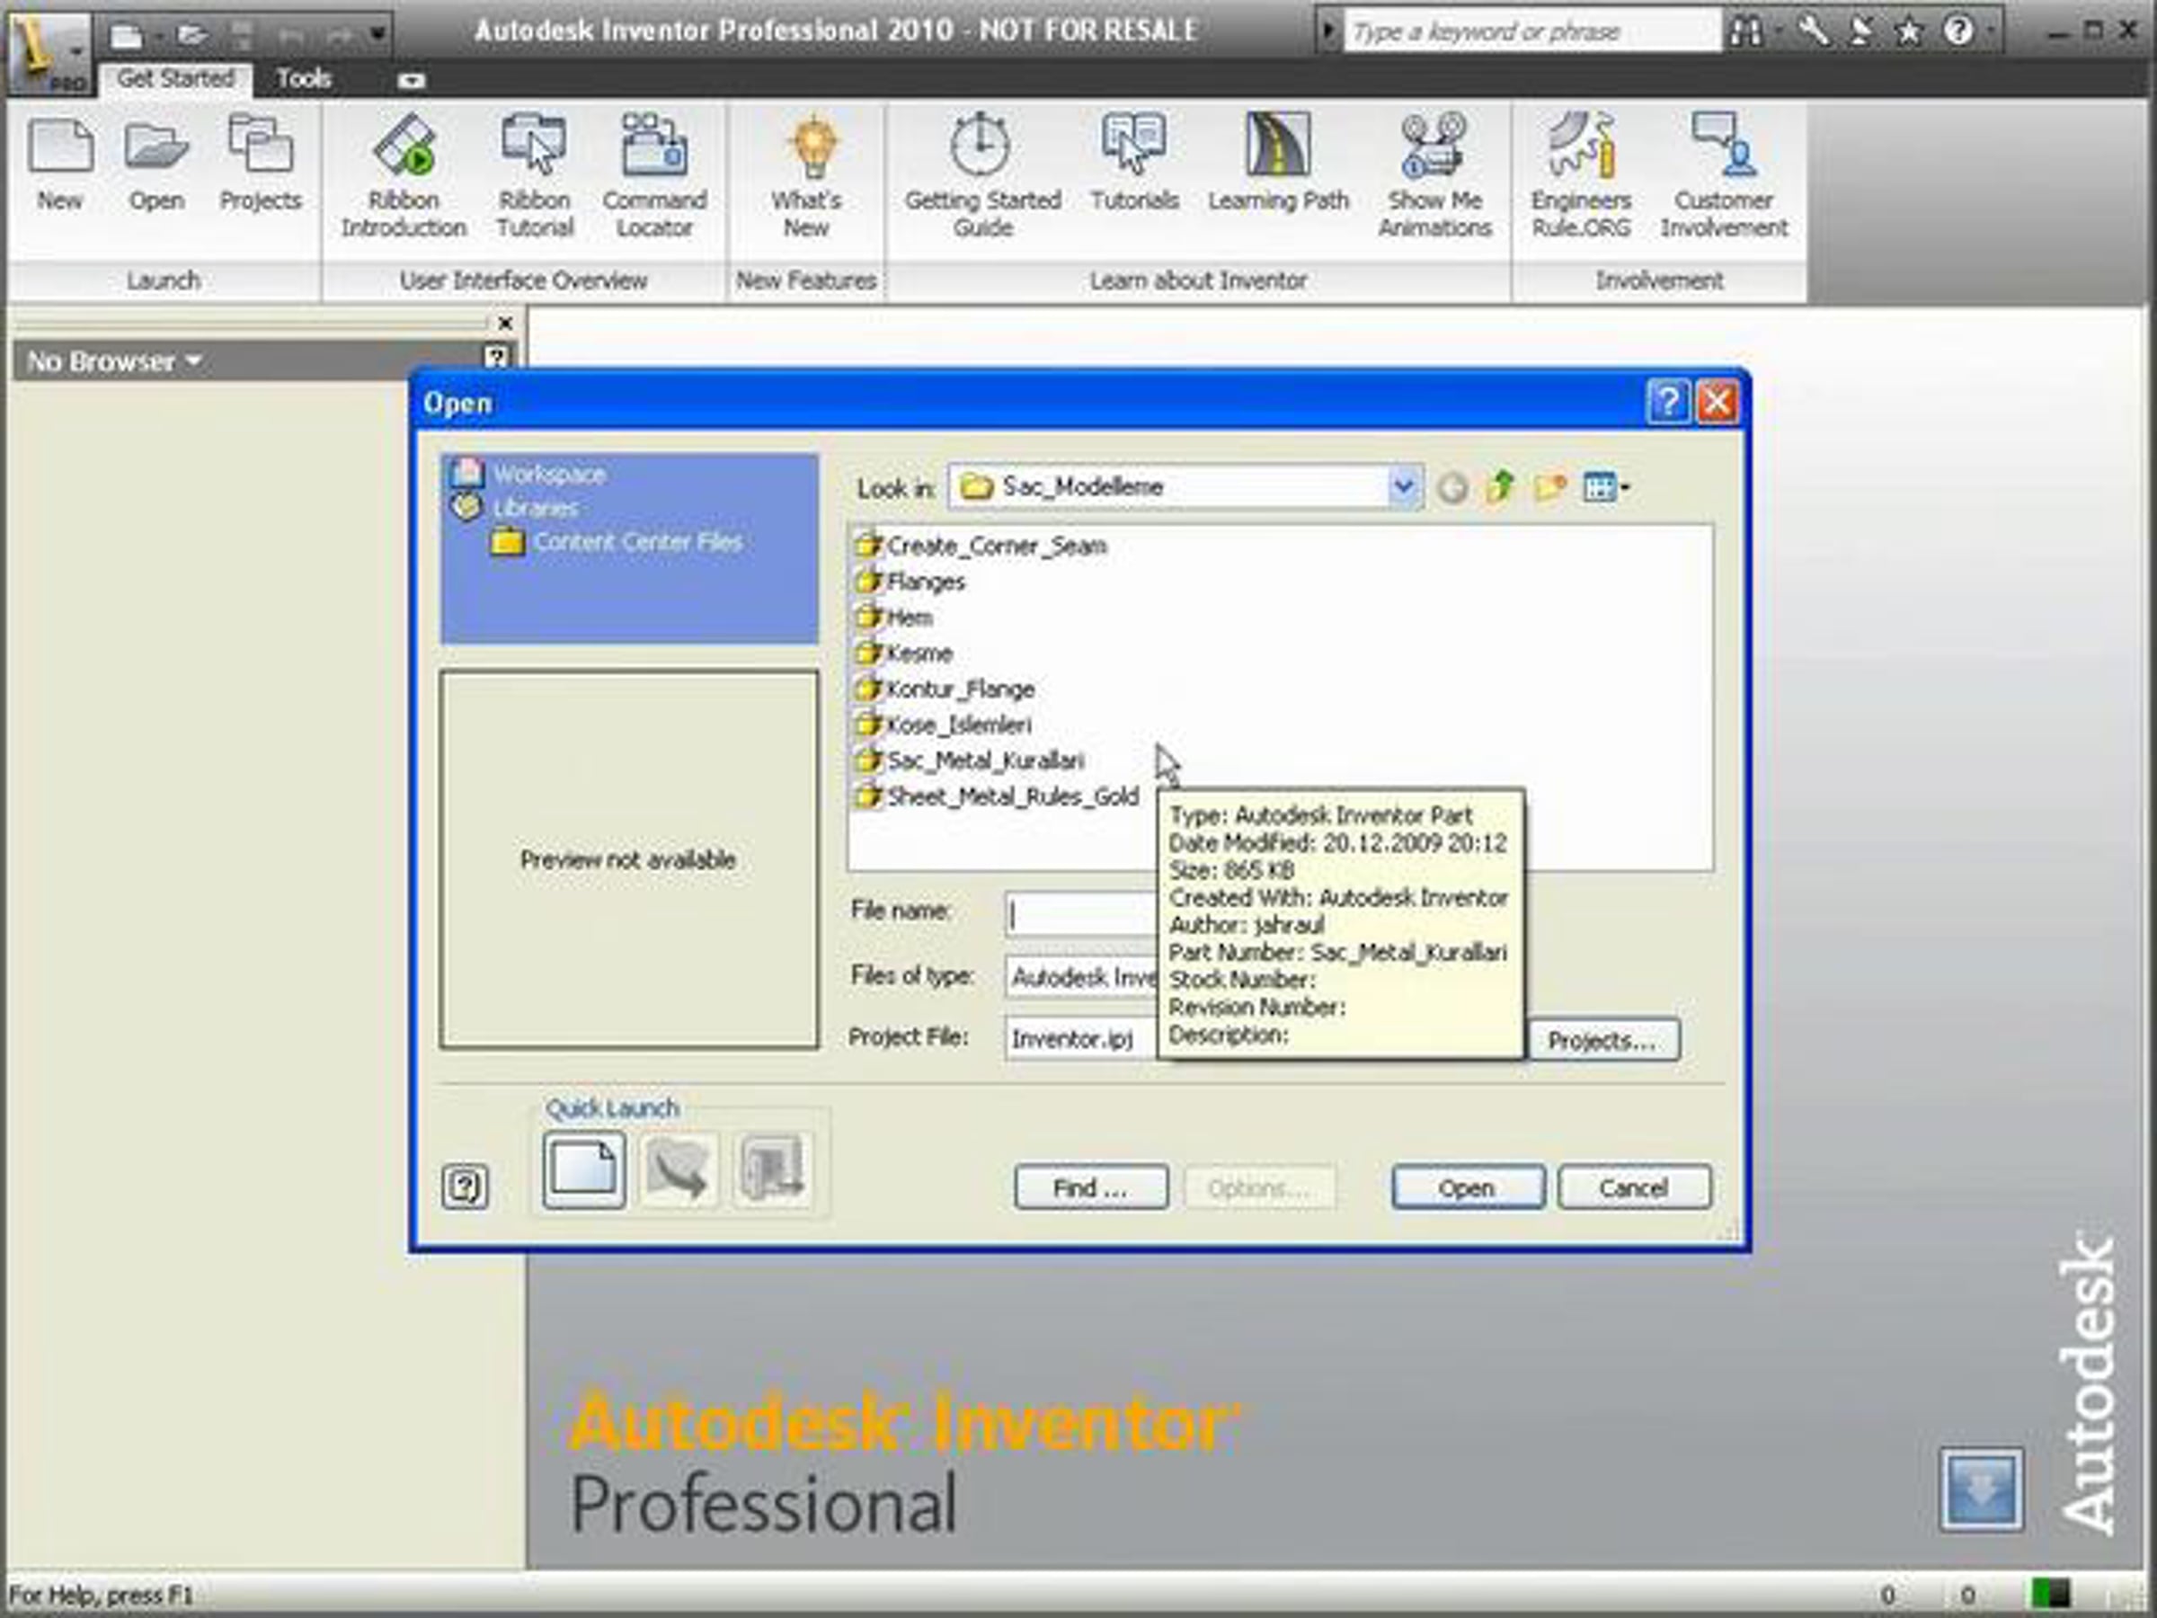Click the New icon in the Launch ribbon panel
The width and height of the screenshot is (2157, 1618).
(60, 163)
